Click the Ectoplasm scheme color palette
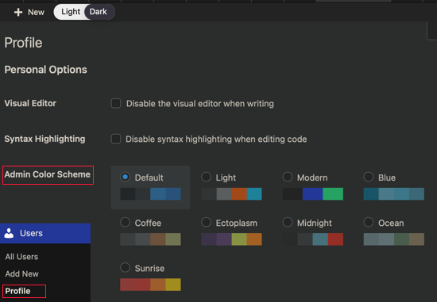 (x=231, y=239)
